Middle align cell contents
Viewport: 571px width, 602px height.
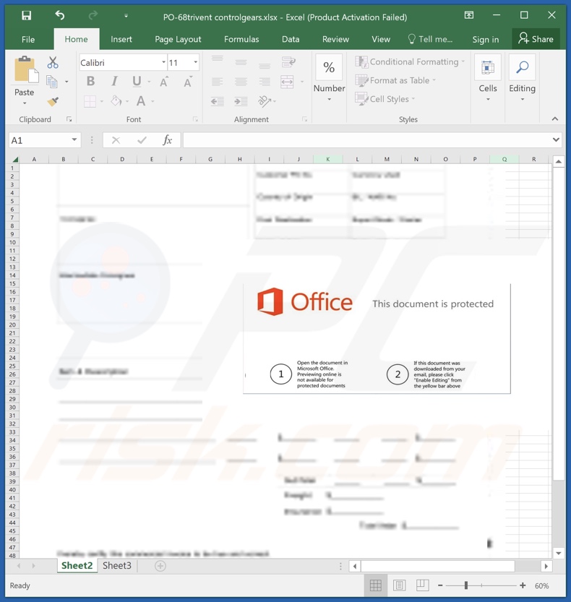coord(241,62)
